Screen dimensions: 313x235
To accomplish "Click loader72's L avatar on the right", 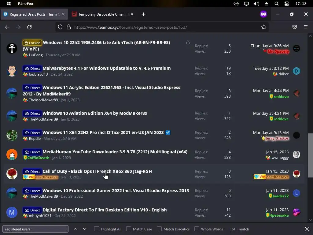I will tap(296, 193).
